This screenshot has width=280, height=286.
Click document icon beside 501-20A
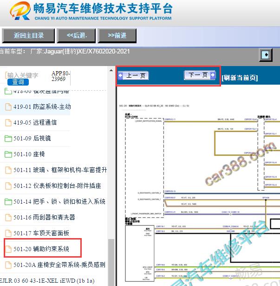[x=8, y=265]
